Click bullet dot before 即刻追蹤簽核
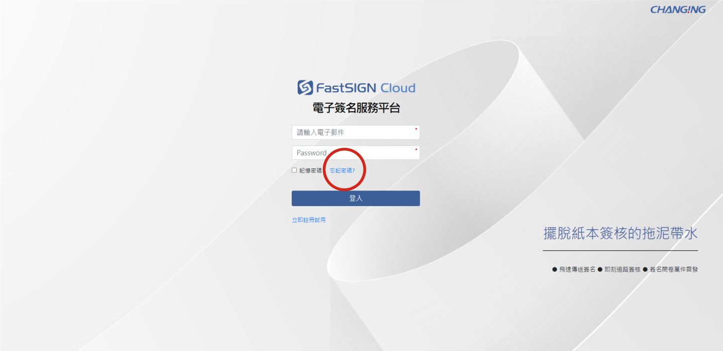723x351 pixels. point(600,269)
